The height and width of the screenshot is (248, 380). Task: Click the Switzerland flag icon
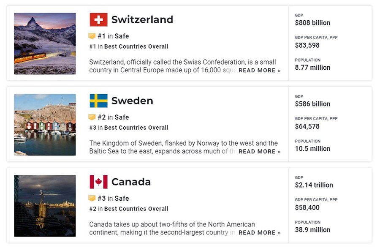click(98, 19)
